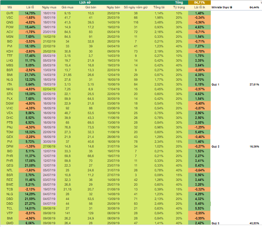The width and height of the screenshot is (262, 227).
Task: Select DPM row's buy date 27/06/19
Action: [x=49, y=146]
